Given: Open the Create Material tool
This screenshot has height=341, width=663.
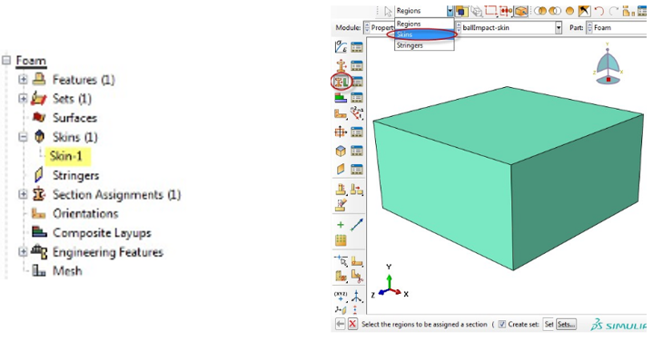Looking at the screenshot, I should [x=341, y=47].
